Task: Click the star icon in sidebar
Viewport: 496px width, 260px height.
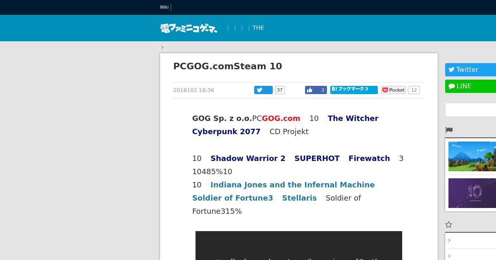Action: click(449, 225)
